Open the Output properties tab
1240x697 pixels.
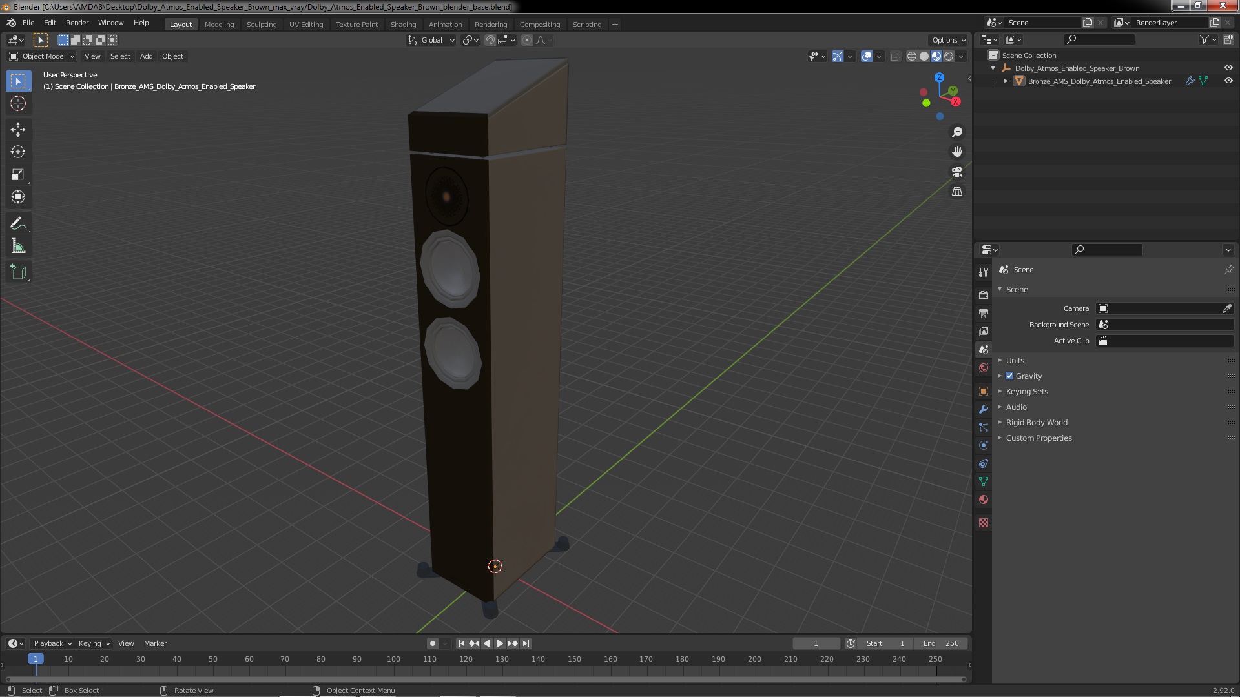(x=984, y=313)
